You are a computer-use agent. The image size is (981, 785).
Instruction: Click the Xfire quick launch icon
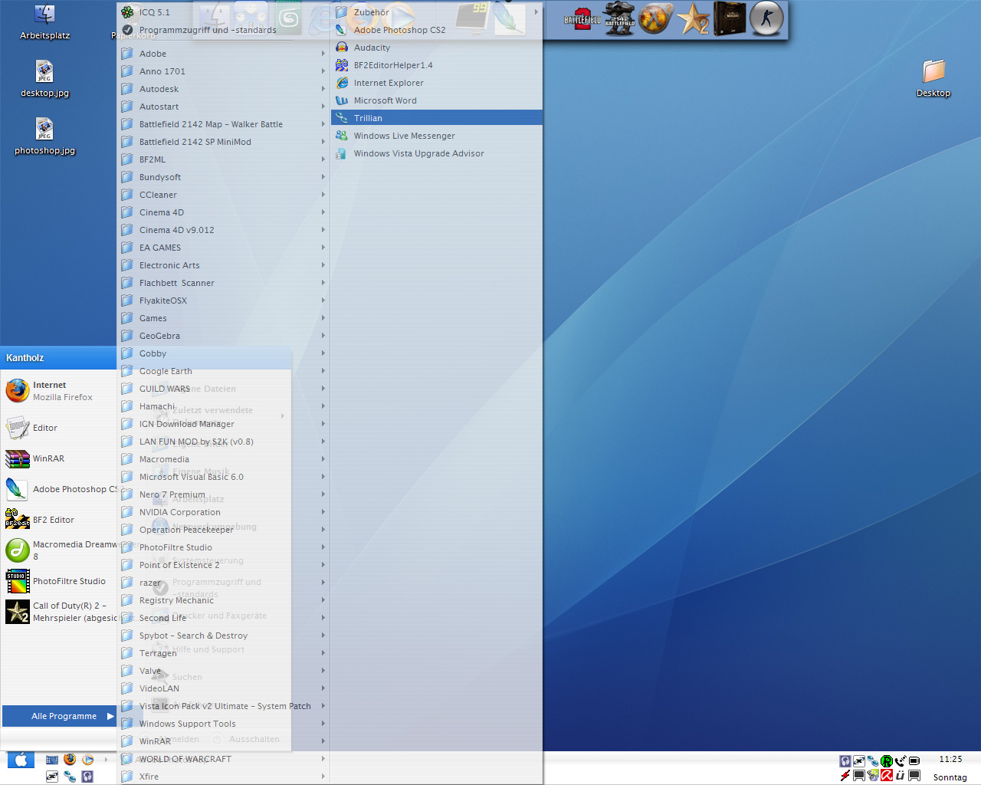pyautogui.click(x=52, y=777)
